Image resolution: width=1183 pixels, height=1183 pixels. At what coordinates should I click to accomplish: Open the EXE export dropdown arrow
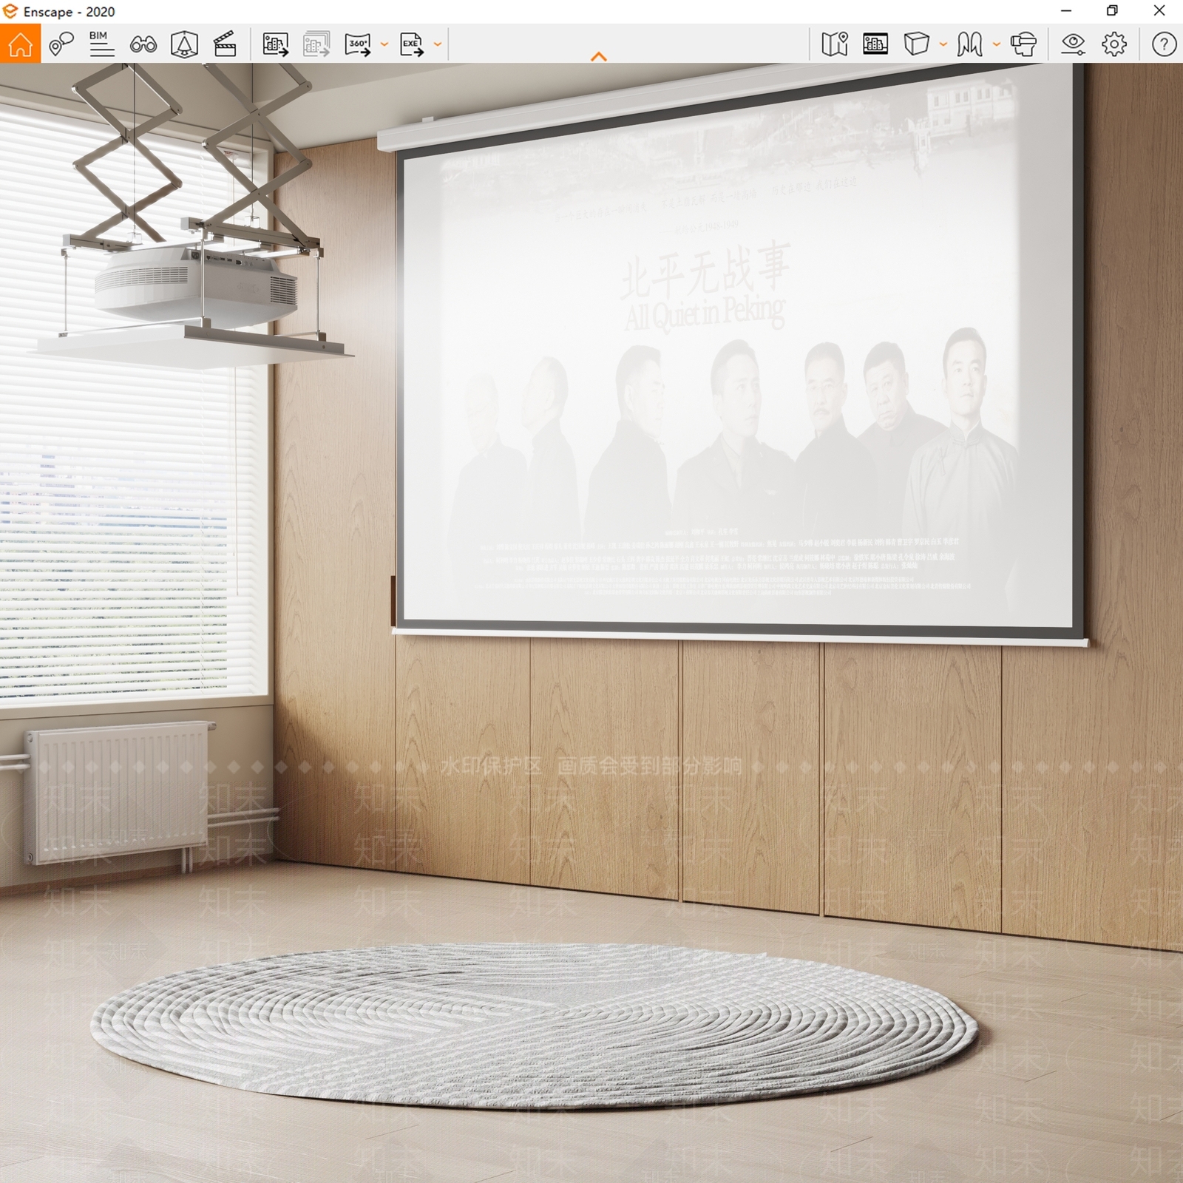(x=438, y=44)
